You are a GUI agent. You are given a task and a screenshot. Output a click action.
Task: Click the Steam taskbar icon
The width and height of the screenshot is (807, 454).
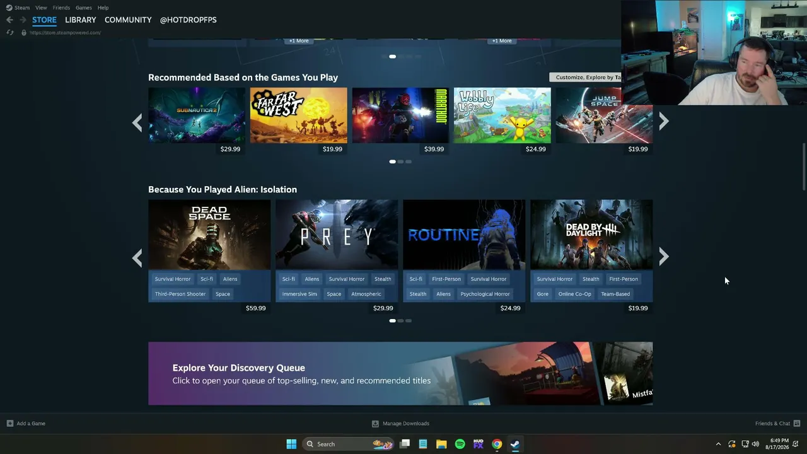(515, 444)
